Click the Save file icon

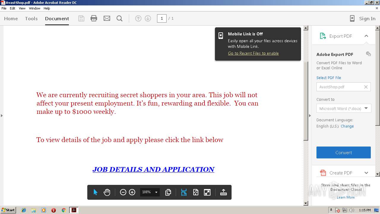[x=81, y=18]
